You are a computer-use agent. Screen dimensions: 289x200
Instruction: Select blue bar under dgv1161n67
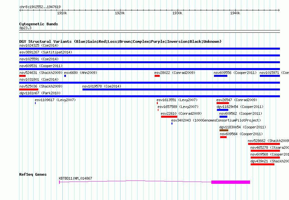(149, 96)
